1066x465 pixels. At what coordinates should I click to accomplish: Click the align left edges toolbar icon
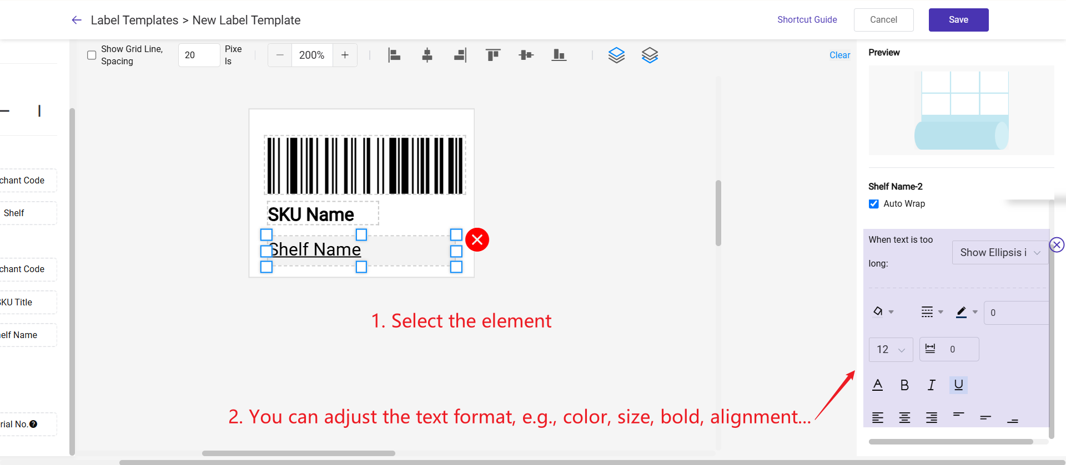pos(394,55)
